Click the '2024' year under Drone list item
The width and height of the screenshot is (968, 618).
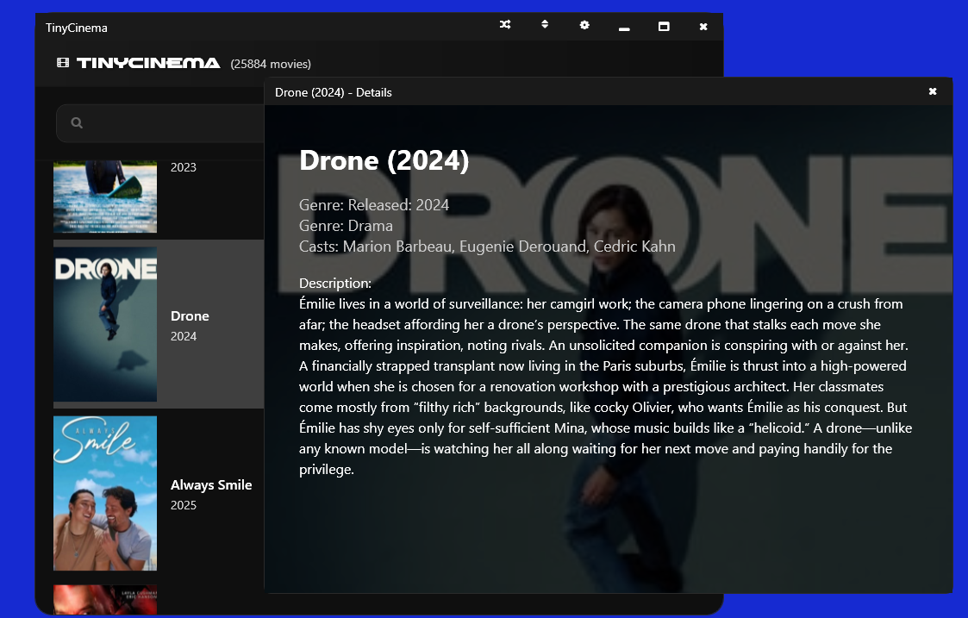pos(184,336)
